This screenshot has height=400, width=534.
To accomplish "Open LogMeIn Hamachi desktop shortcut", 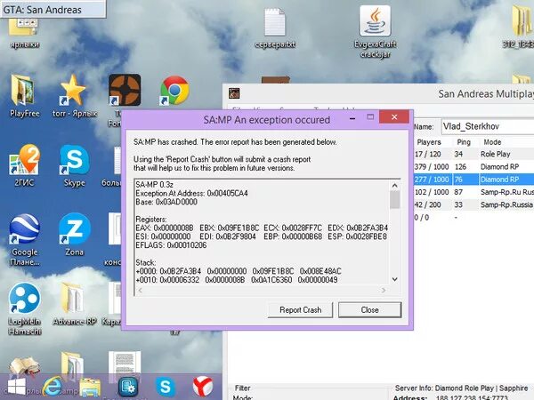I will coord(24,308).
